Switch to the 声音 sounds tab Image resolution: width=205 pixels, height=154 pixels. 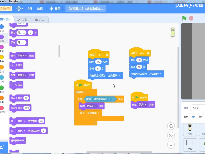tap(39, 20)
